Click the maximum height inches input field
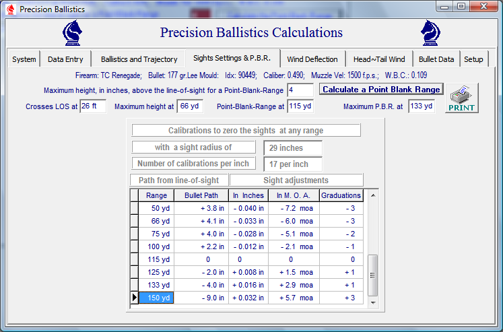This screenshot has height=332, width=503. click(x=300, y=90)
